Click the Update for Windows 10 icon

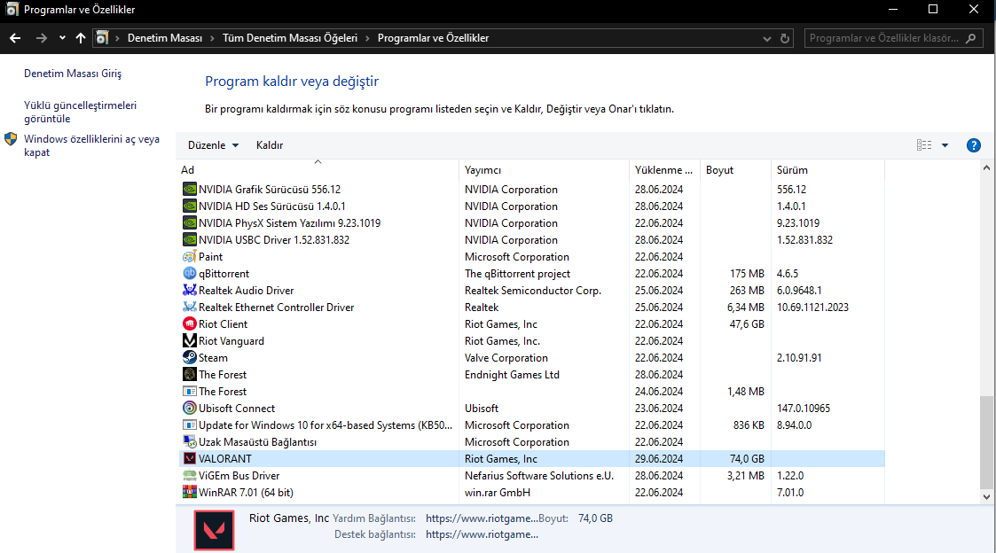(x=189, y=424)
